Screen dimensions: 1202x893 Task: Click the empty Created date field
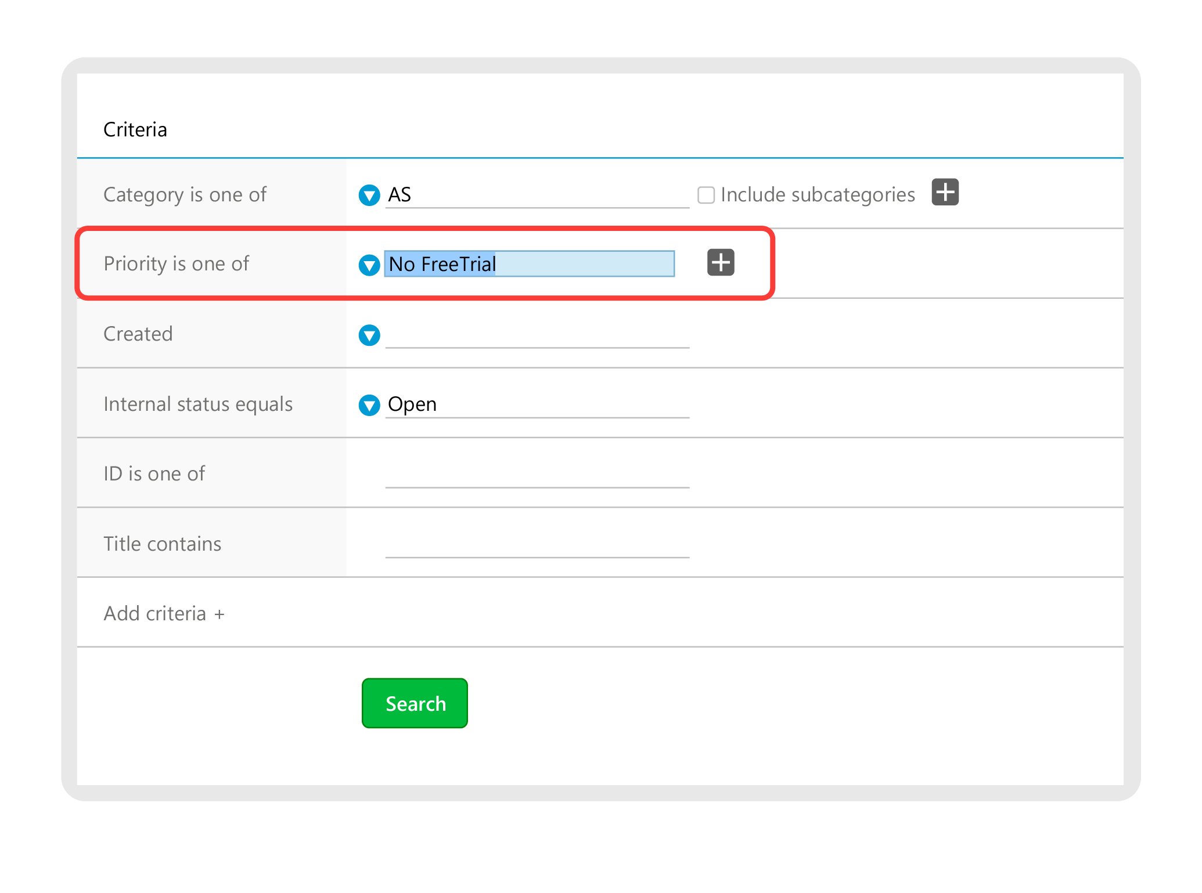pyautogui.click(x=537, y=335)
